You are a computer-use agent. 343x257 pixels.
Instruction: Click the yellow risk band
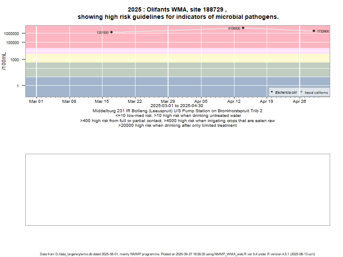[171, 57]
